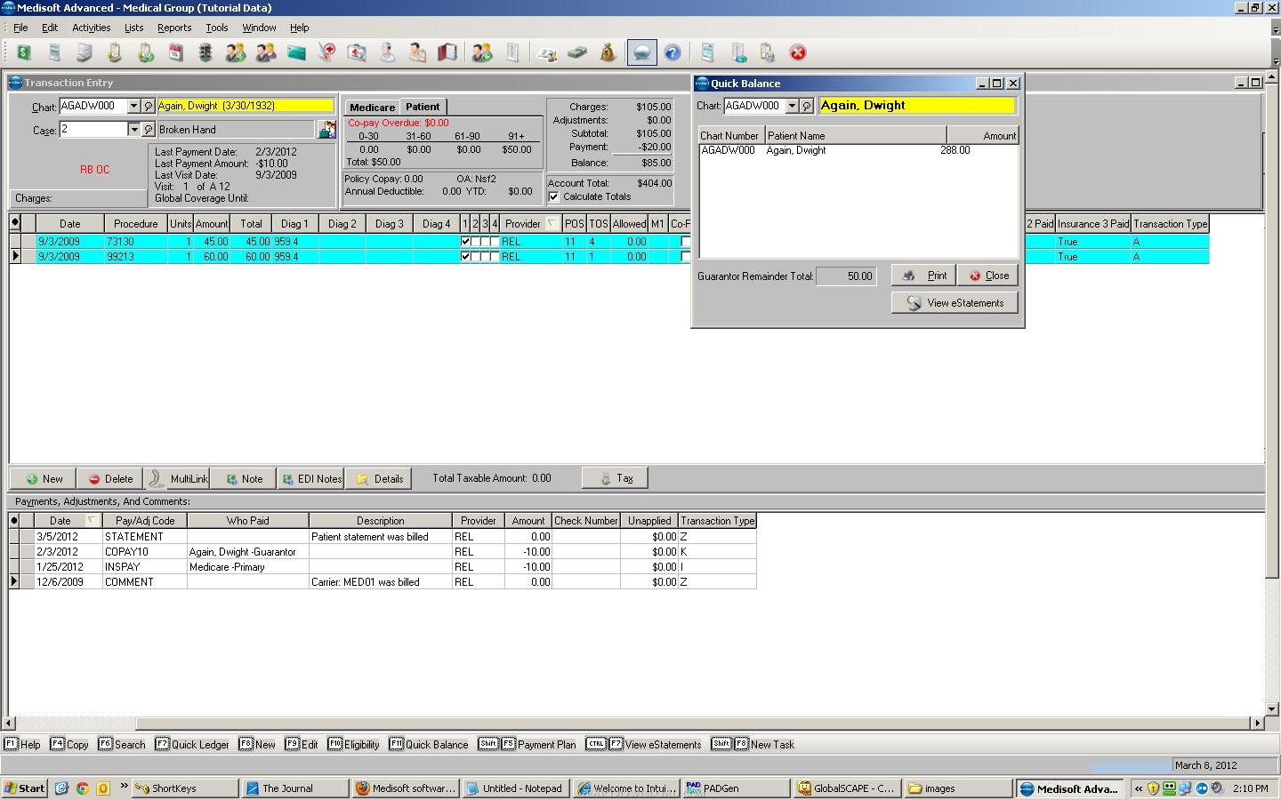This screenshot has height=800, width=1281.
Task: Switch to the Medicare tab
Action: (x=372, y=107)
